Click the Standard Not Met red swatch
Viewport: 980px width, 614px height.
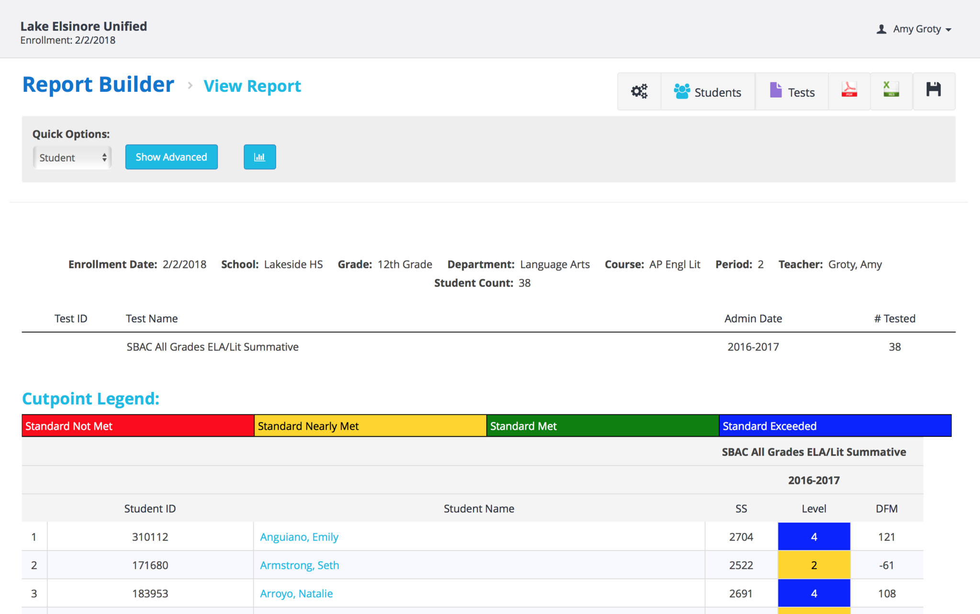(x=138, y=426)
